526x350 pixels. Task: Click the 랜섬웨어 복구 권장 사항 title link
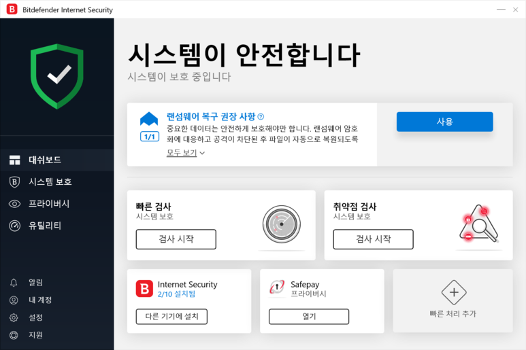pyautogui.click(x=211, y=117)
